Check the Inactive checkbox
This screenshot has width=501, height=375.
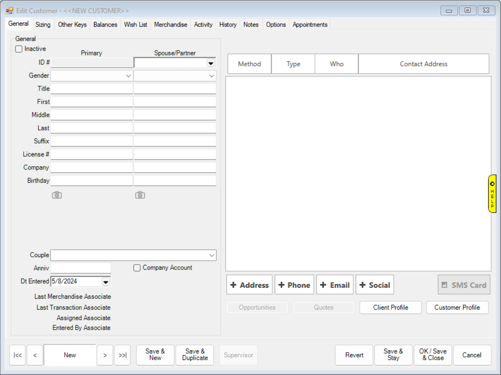[19, 49]
